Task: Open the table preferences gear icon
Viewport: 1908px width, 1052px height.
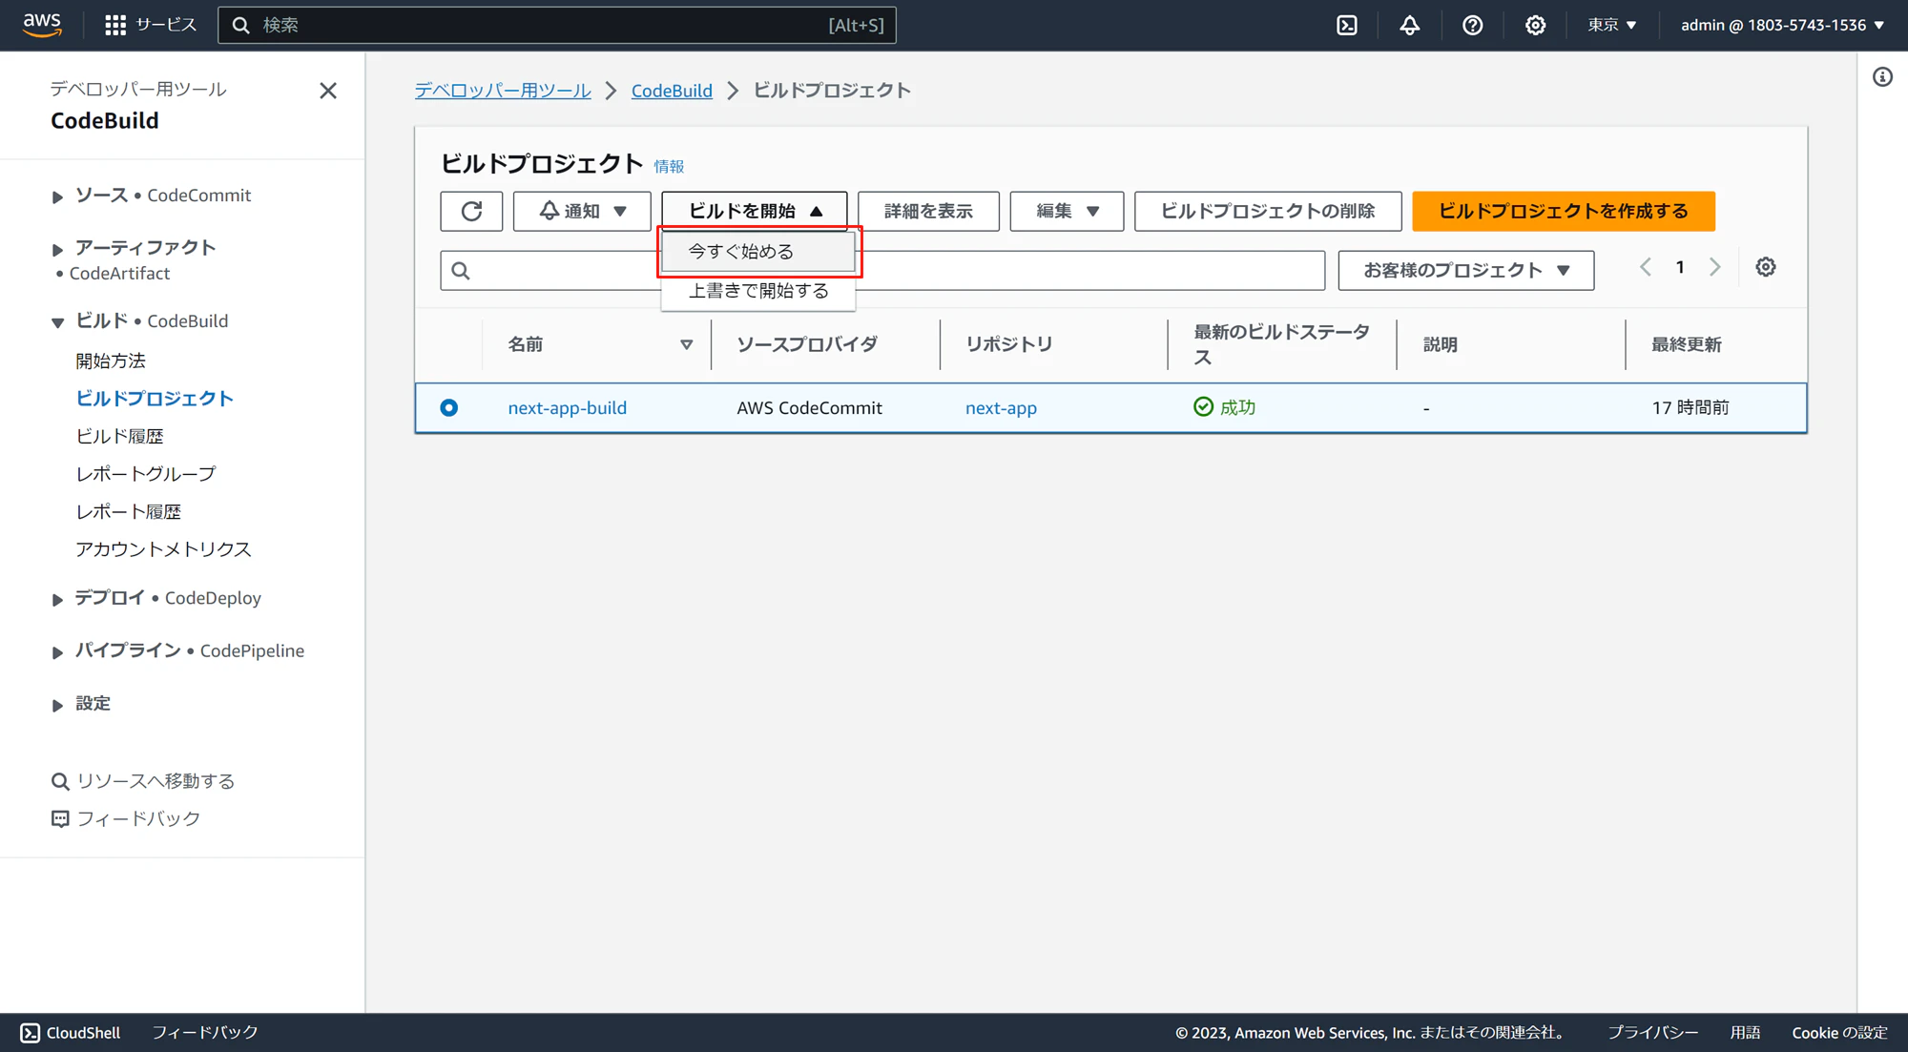Action: click(x=1765, y=267)
